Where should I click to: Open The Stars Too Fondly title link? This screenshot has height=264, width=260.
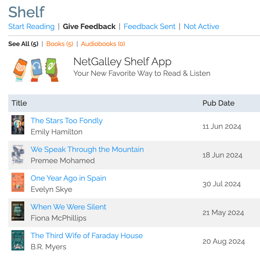(67, 121)
